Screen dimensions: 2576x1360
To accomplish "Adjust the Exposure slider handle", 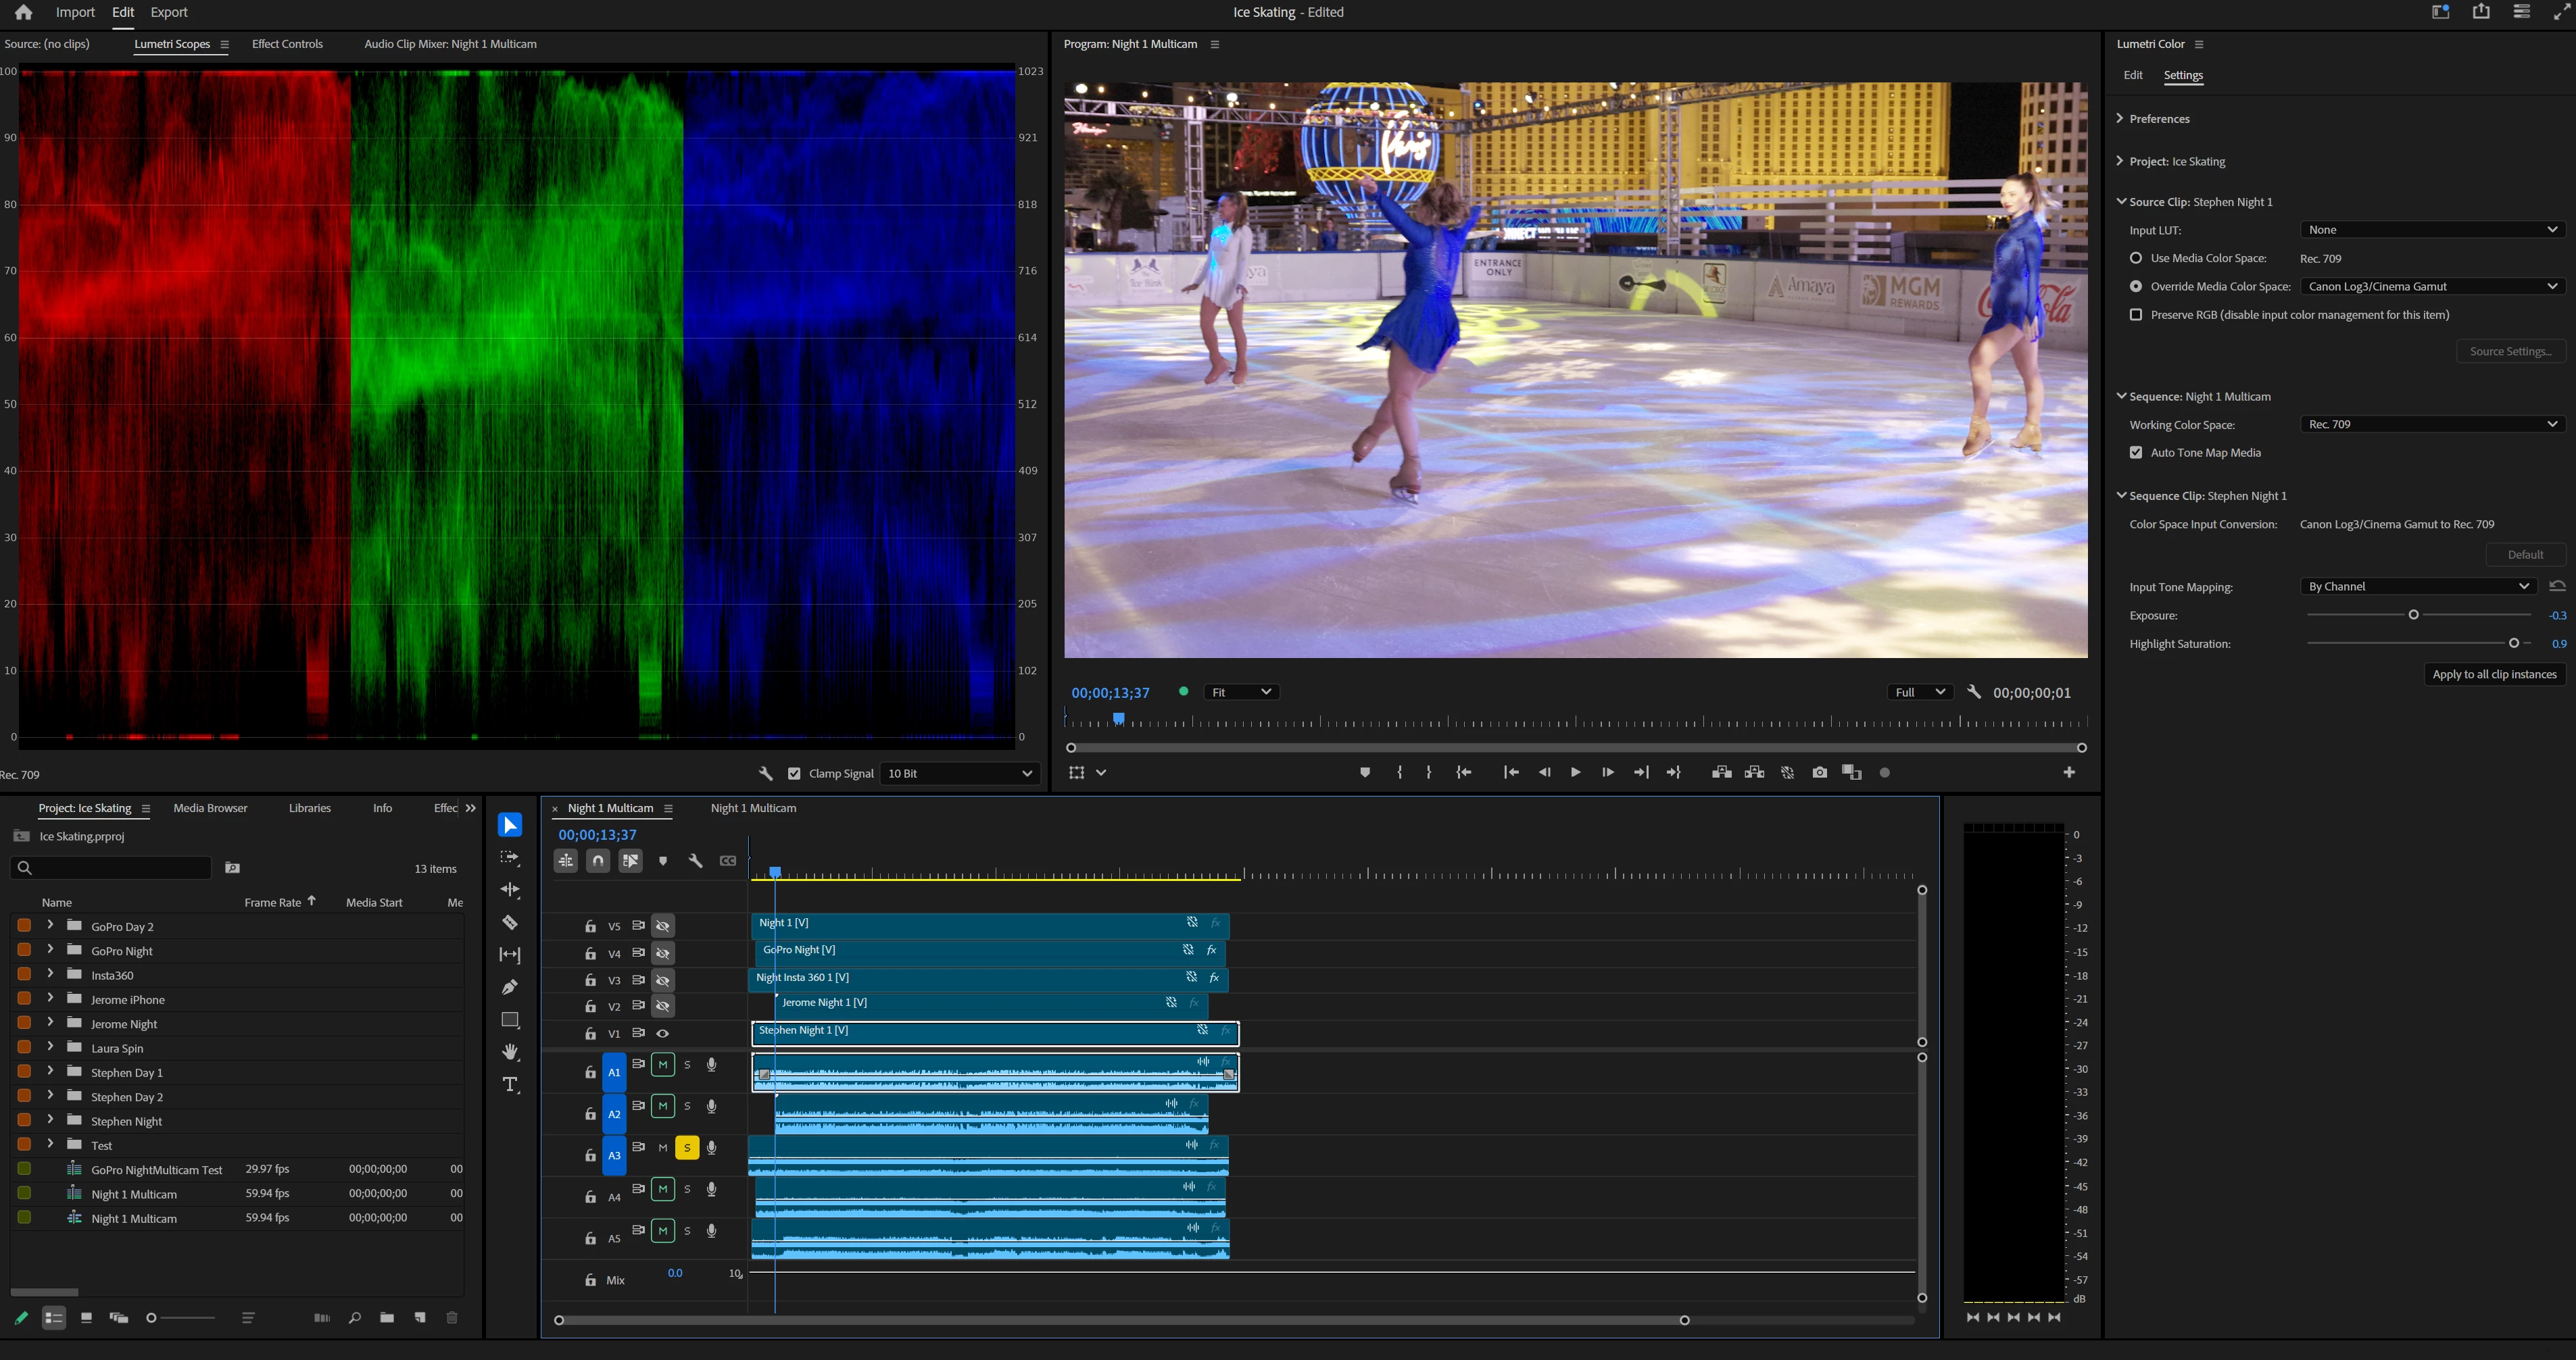I will click(x=2413, y=615).
